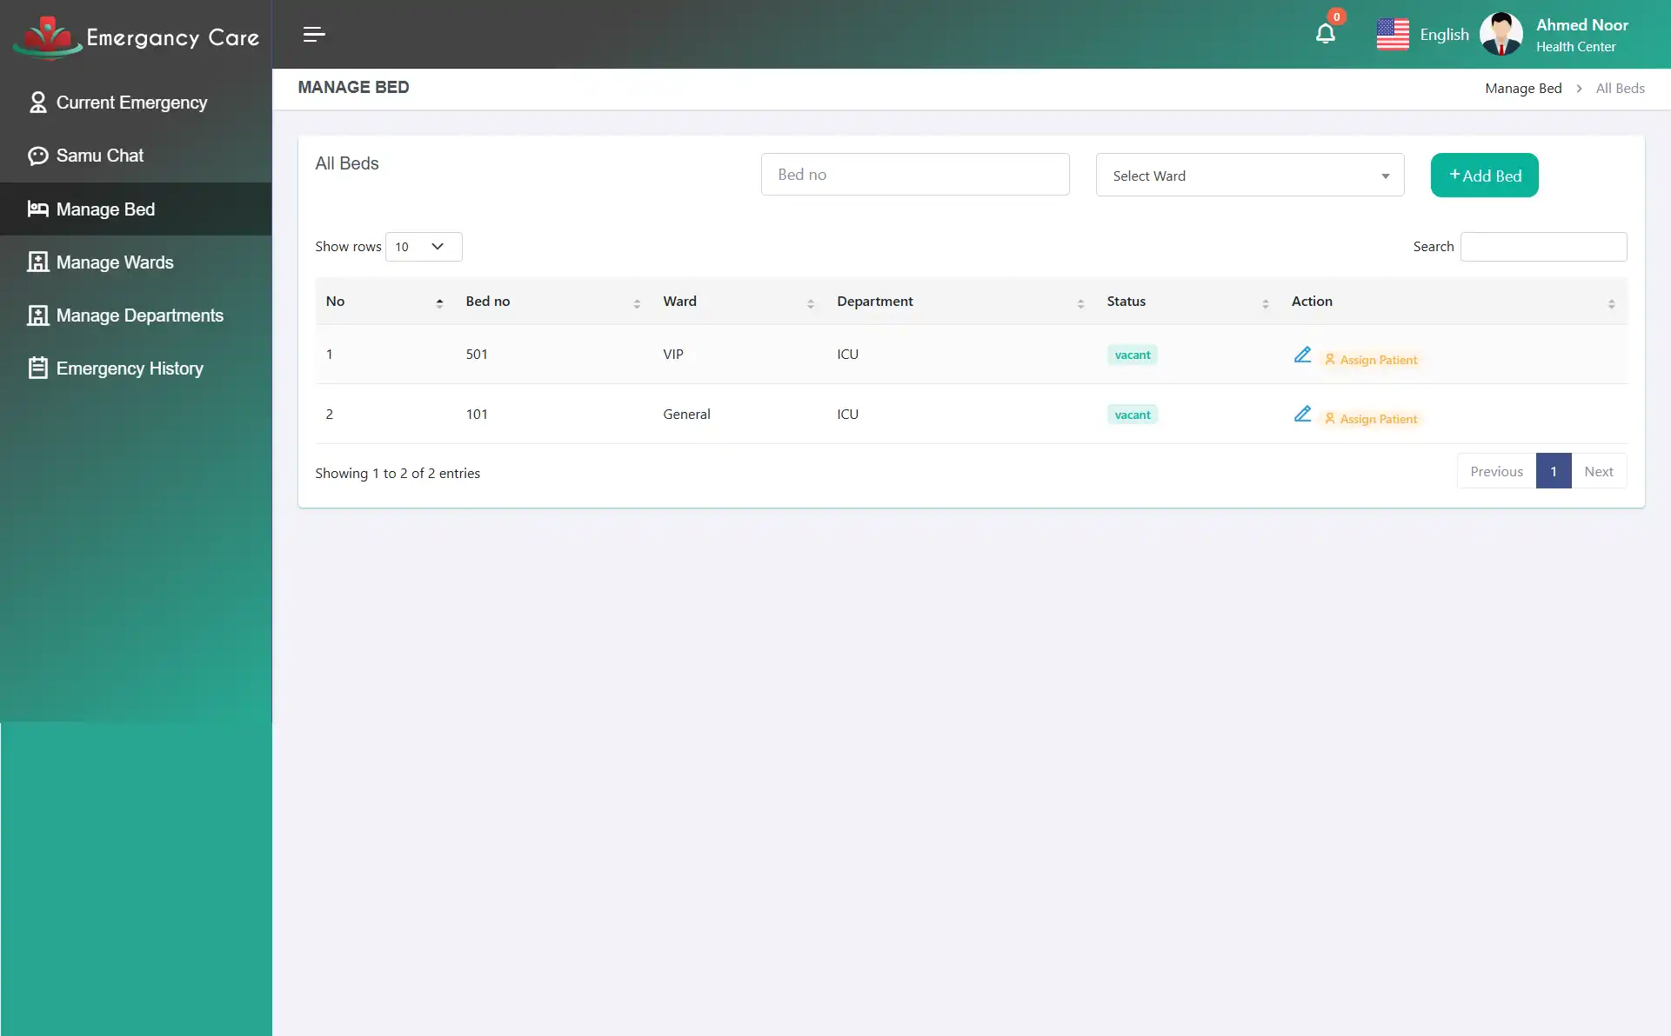The width and height of the screenshot is (1671, 1036).
Task: Select the Manage Departments building icon
Action: (37, 315)
